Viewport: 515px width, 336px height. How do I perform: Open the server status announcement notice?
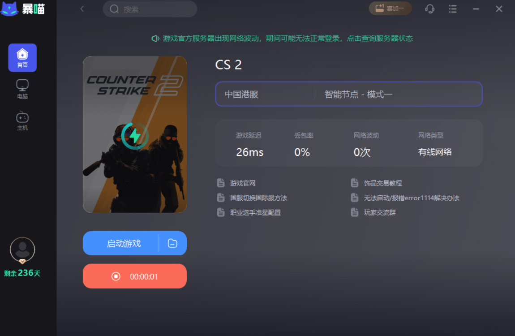tap(282, 39)
